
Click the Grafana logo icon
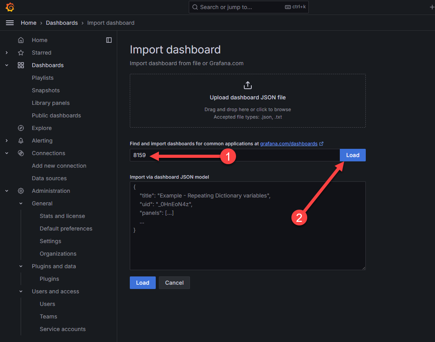(x=10, y=7)
